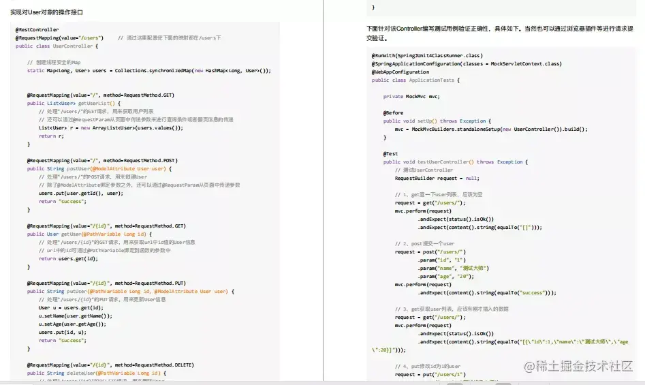Click the 'static Map<Long, User> users' declaration line
Screen dimensions: 645x385
[x=149, y=71]
